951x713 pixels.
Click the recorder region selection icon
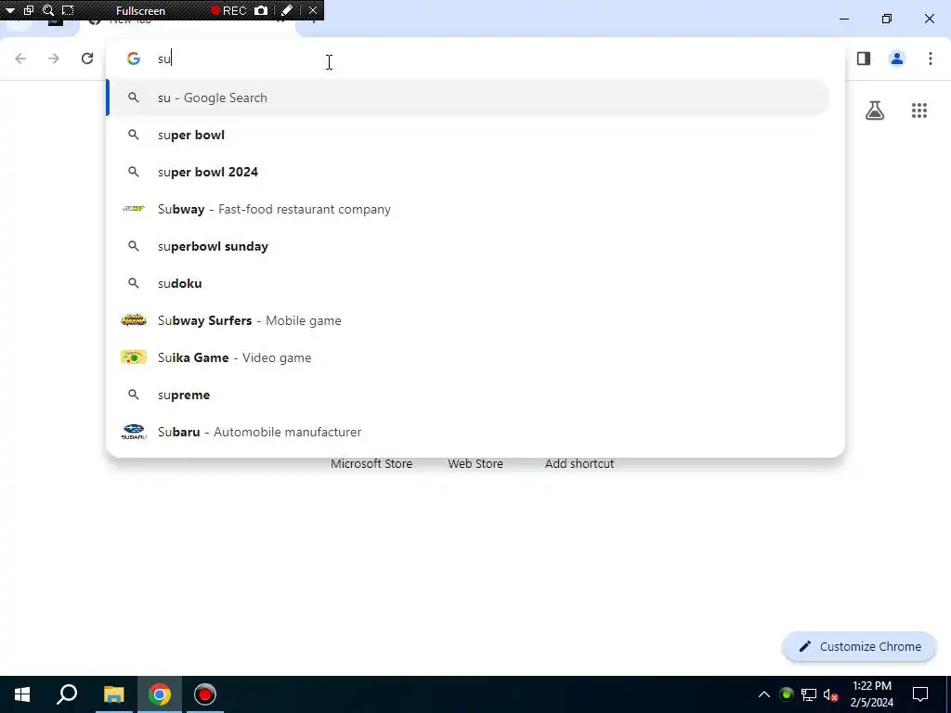(68, 10)
